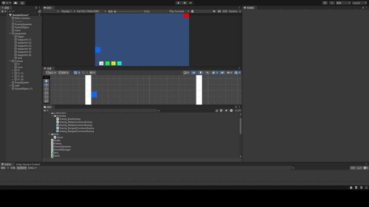The height and width of the screenshot is (207, 369).
Task: Toggle scene lighting bulb button
Action: pos(201,73)
